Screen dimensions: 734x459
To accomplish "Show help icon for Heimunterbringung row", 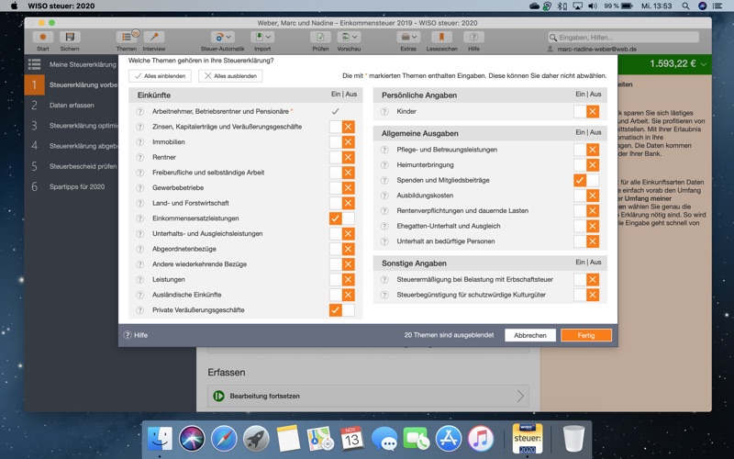I will tap(384, 165).
